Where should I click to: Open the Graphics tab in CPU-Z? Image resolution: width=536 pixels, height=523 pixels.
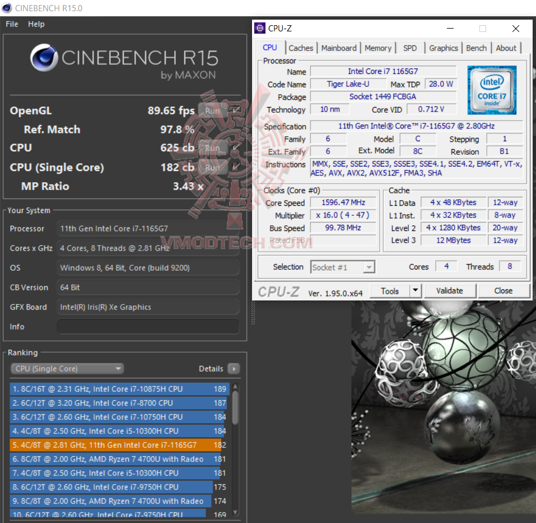pyautogui.click(x=444, y=48)
